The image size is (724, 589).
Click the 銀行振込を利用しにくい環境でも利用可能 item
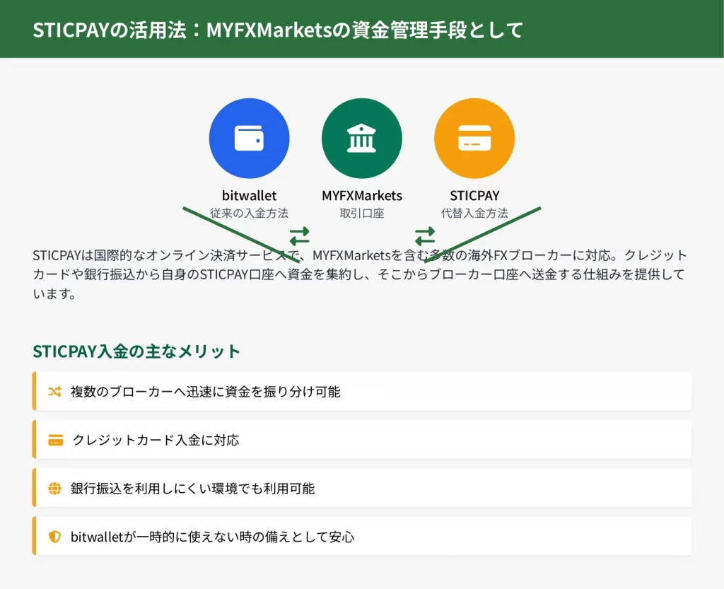192,489
